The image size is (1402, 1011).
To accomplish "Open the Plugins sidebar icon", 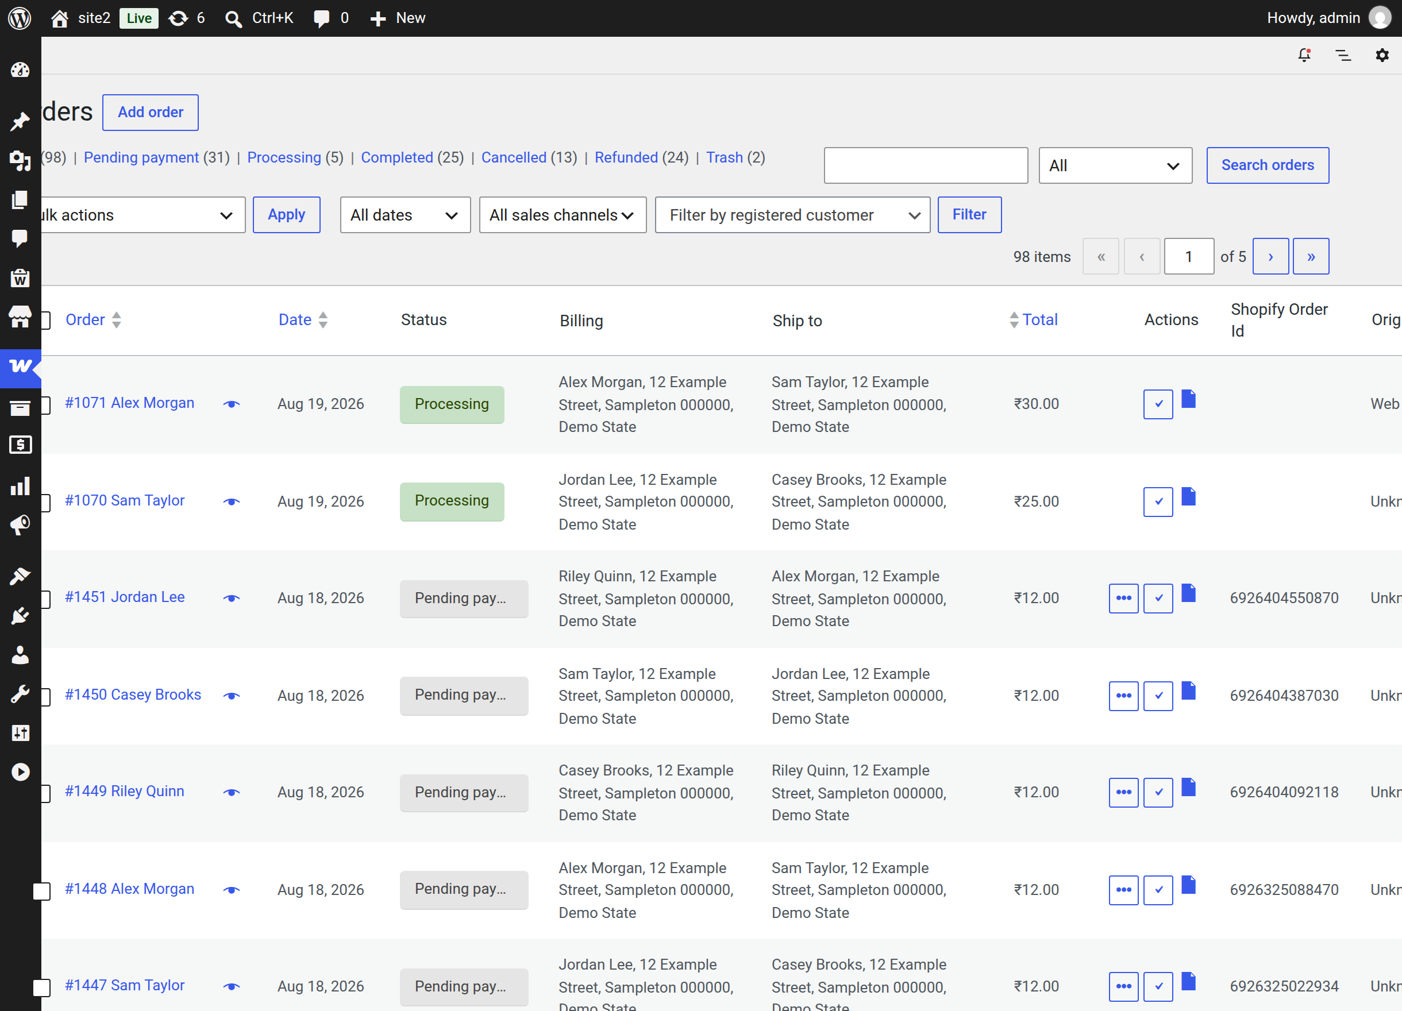I will [21, 615].
